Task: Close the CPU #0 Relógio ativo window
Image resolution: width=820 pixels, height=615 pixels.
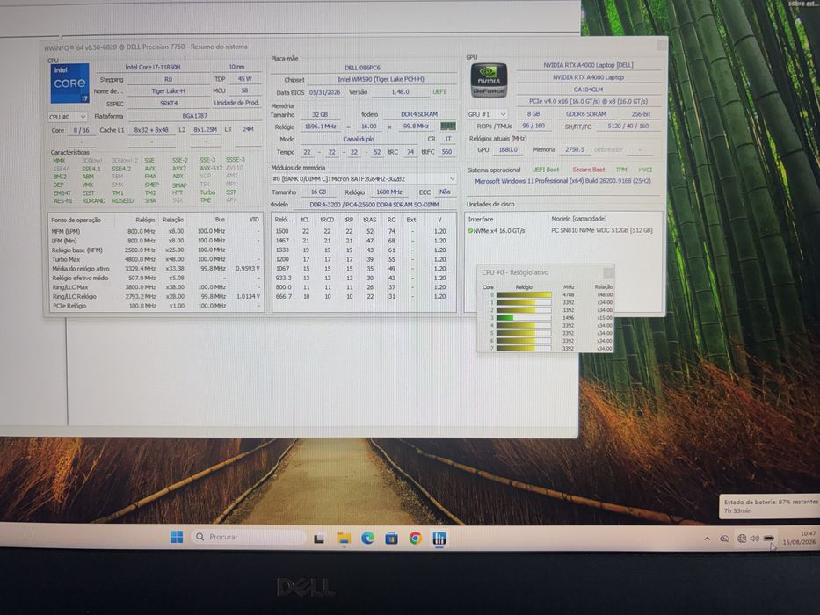Action: tap(608, 273)
